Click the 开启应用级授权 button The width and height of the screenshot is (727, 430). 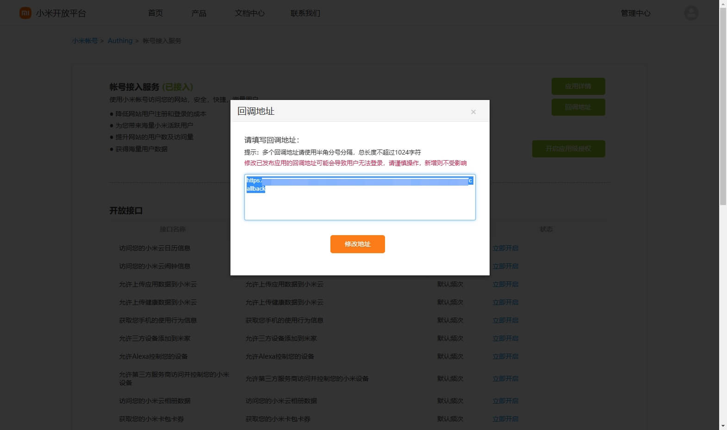point(568,149)
